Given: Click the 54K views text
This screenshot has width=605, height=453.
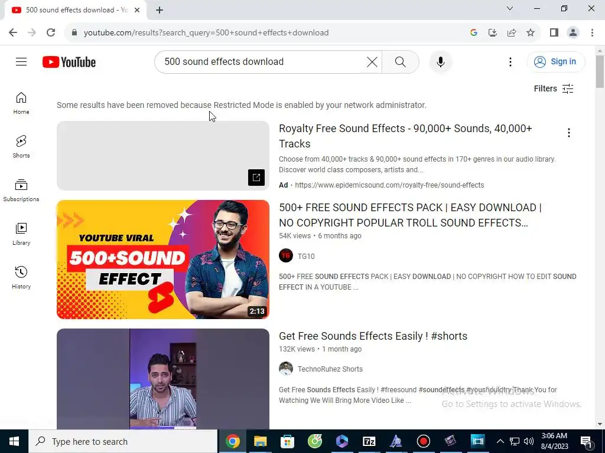Looking at the screenshot, I should click(295, 236).
